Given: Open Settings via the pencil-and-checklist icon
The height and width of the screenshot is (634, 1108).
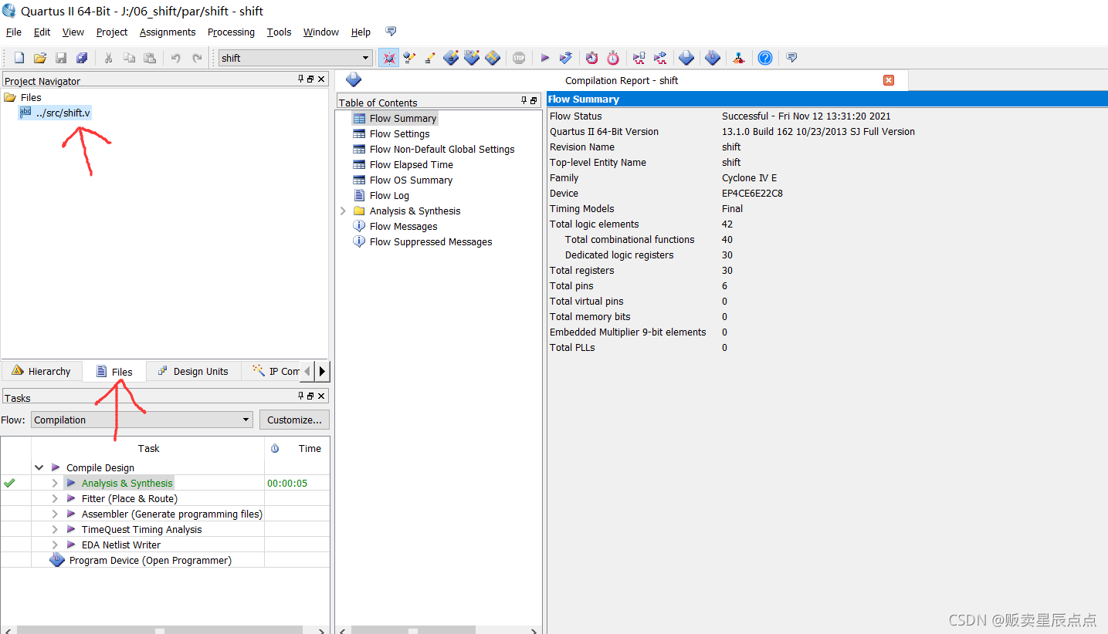Looking at the screenshot, I should [x=409, y=58].
